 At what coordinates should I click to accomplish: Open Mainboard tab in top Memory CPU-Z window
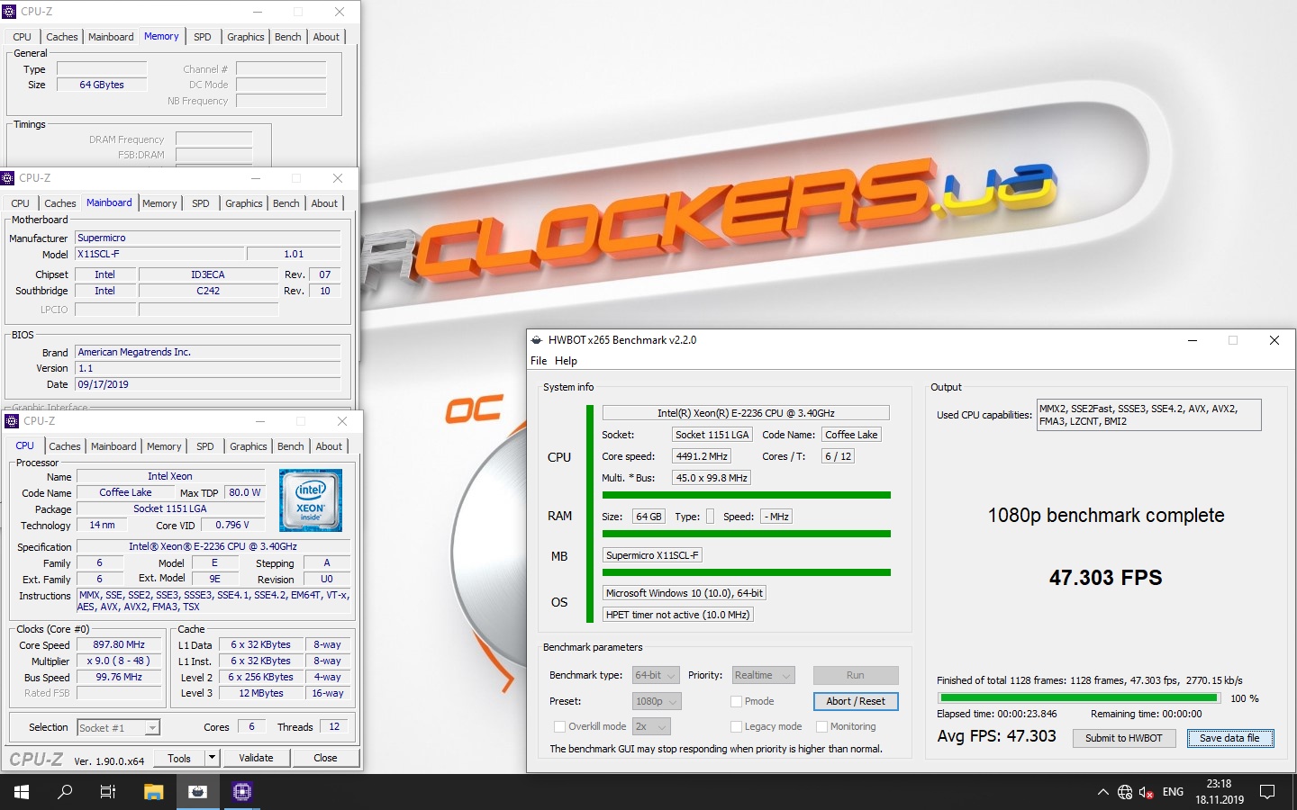click(111, 37)
